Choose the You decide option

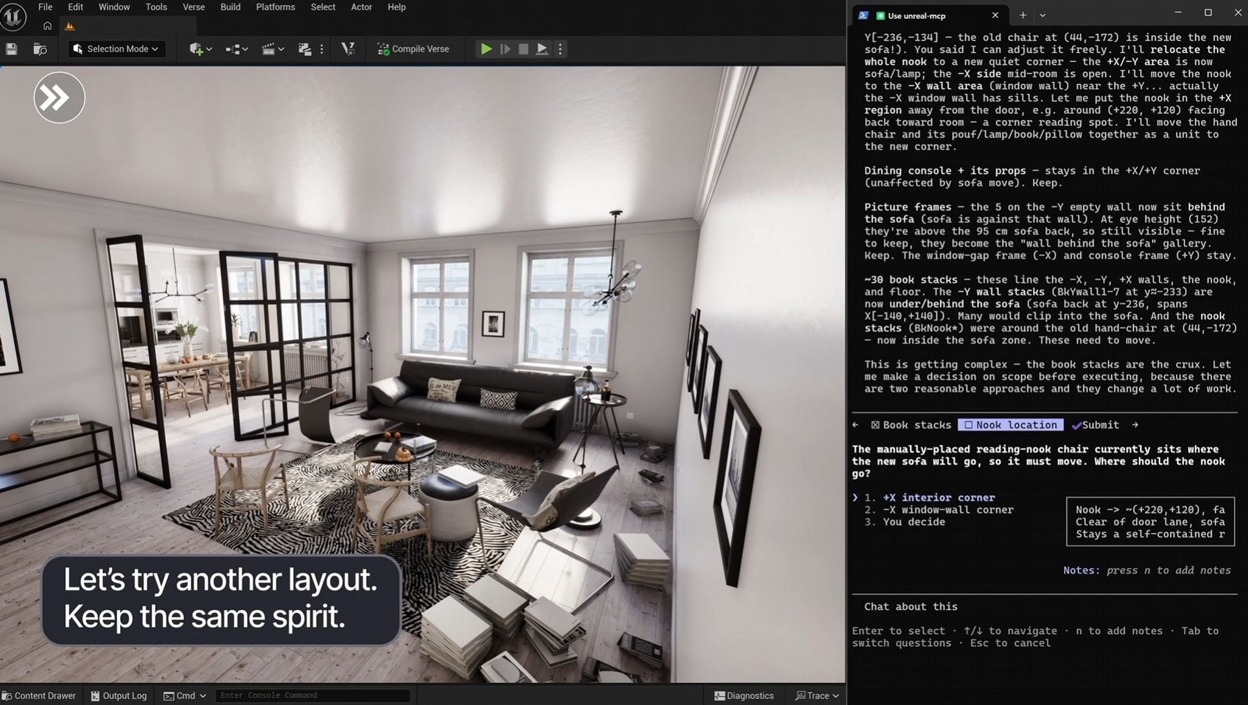[904, 522]
